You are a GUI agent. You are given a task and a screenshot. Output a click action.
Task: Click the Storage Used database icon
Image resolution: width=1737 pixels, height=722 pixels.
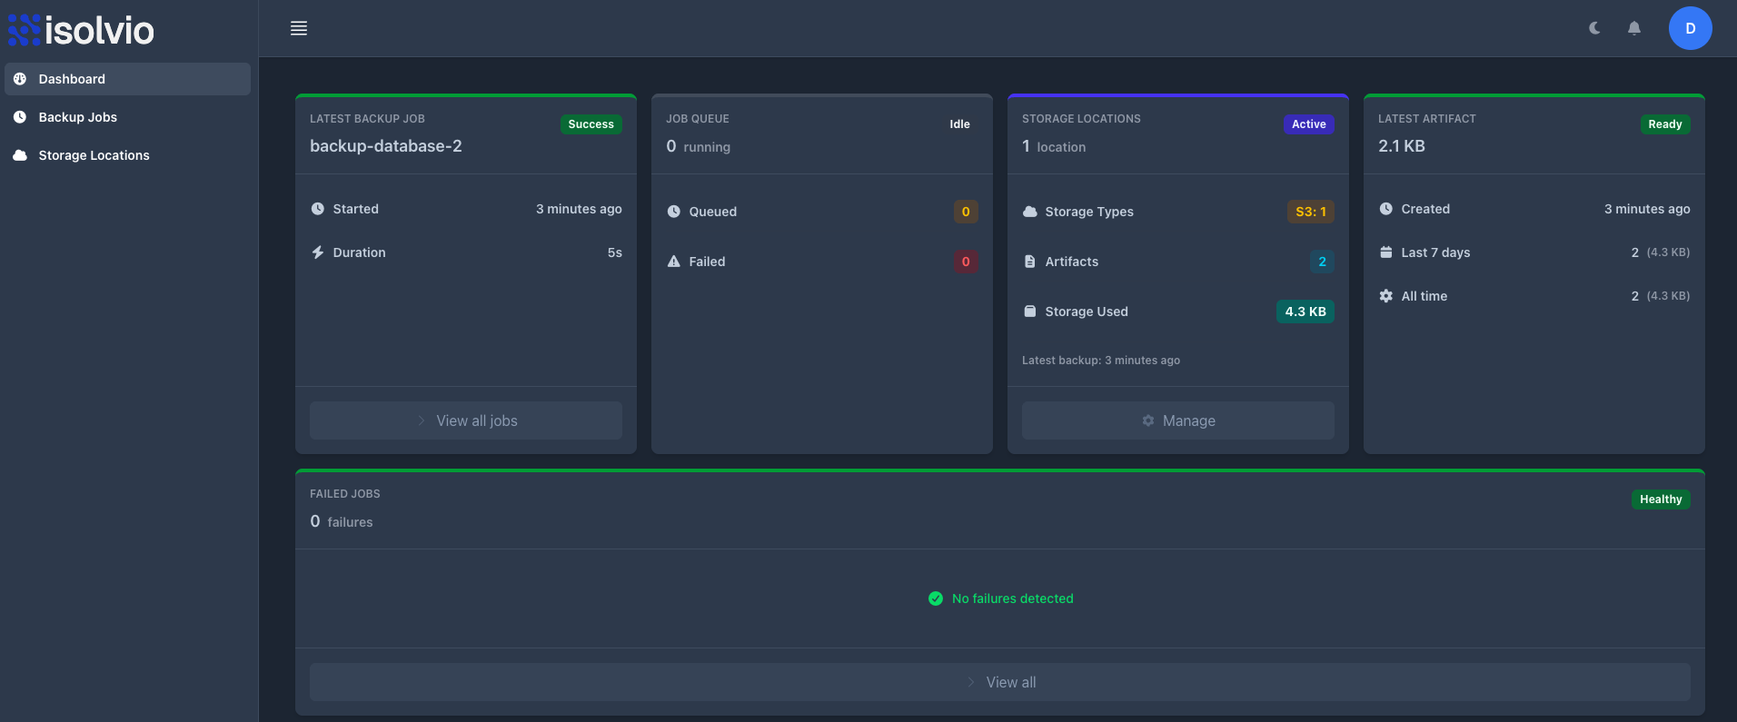point(1030,312)
